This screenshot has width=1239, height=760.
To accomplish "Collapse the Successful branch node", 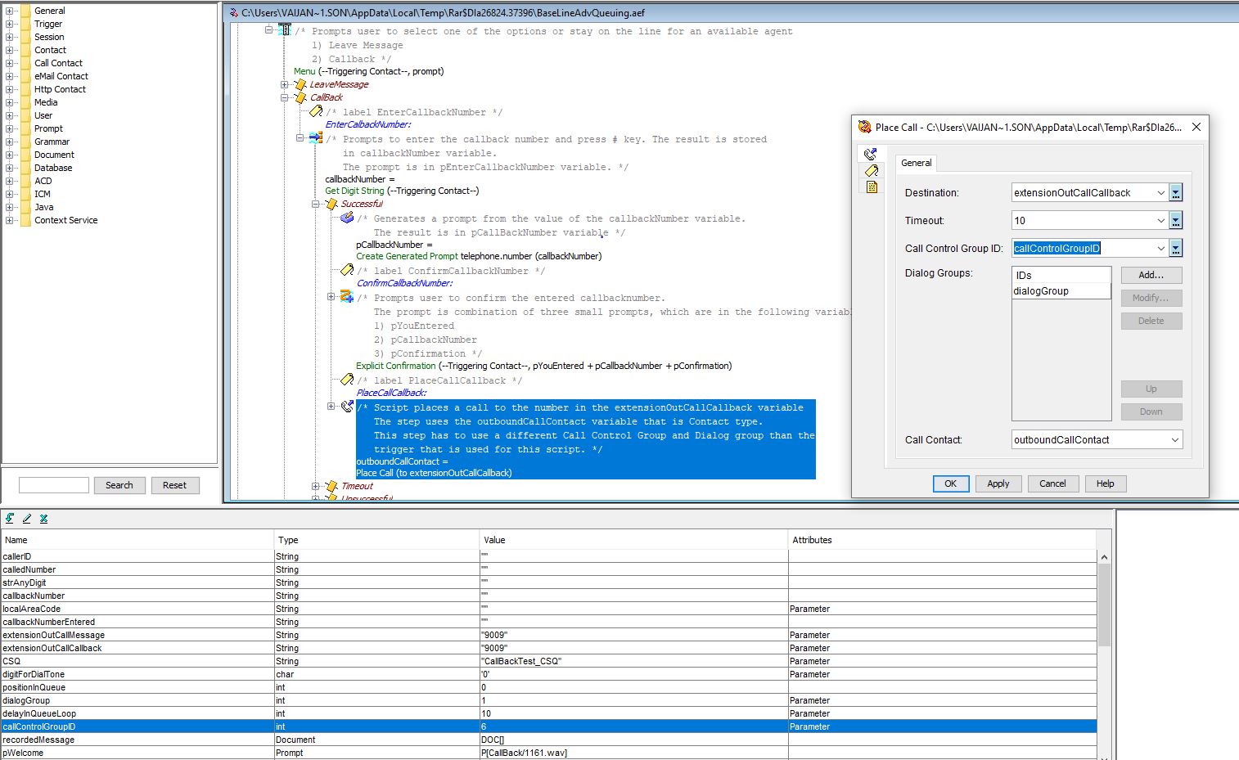I will click(315, 204).
